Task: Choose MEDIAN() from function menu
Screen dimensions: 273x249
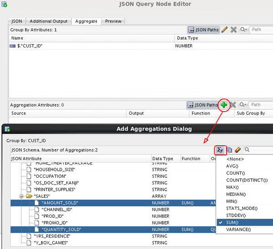Action: pos(245,194)
